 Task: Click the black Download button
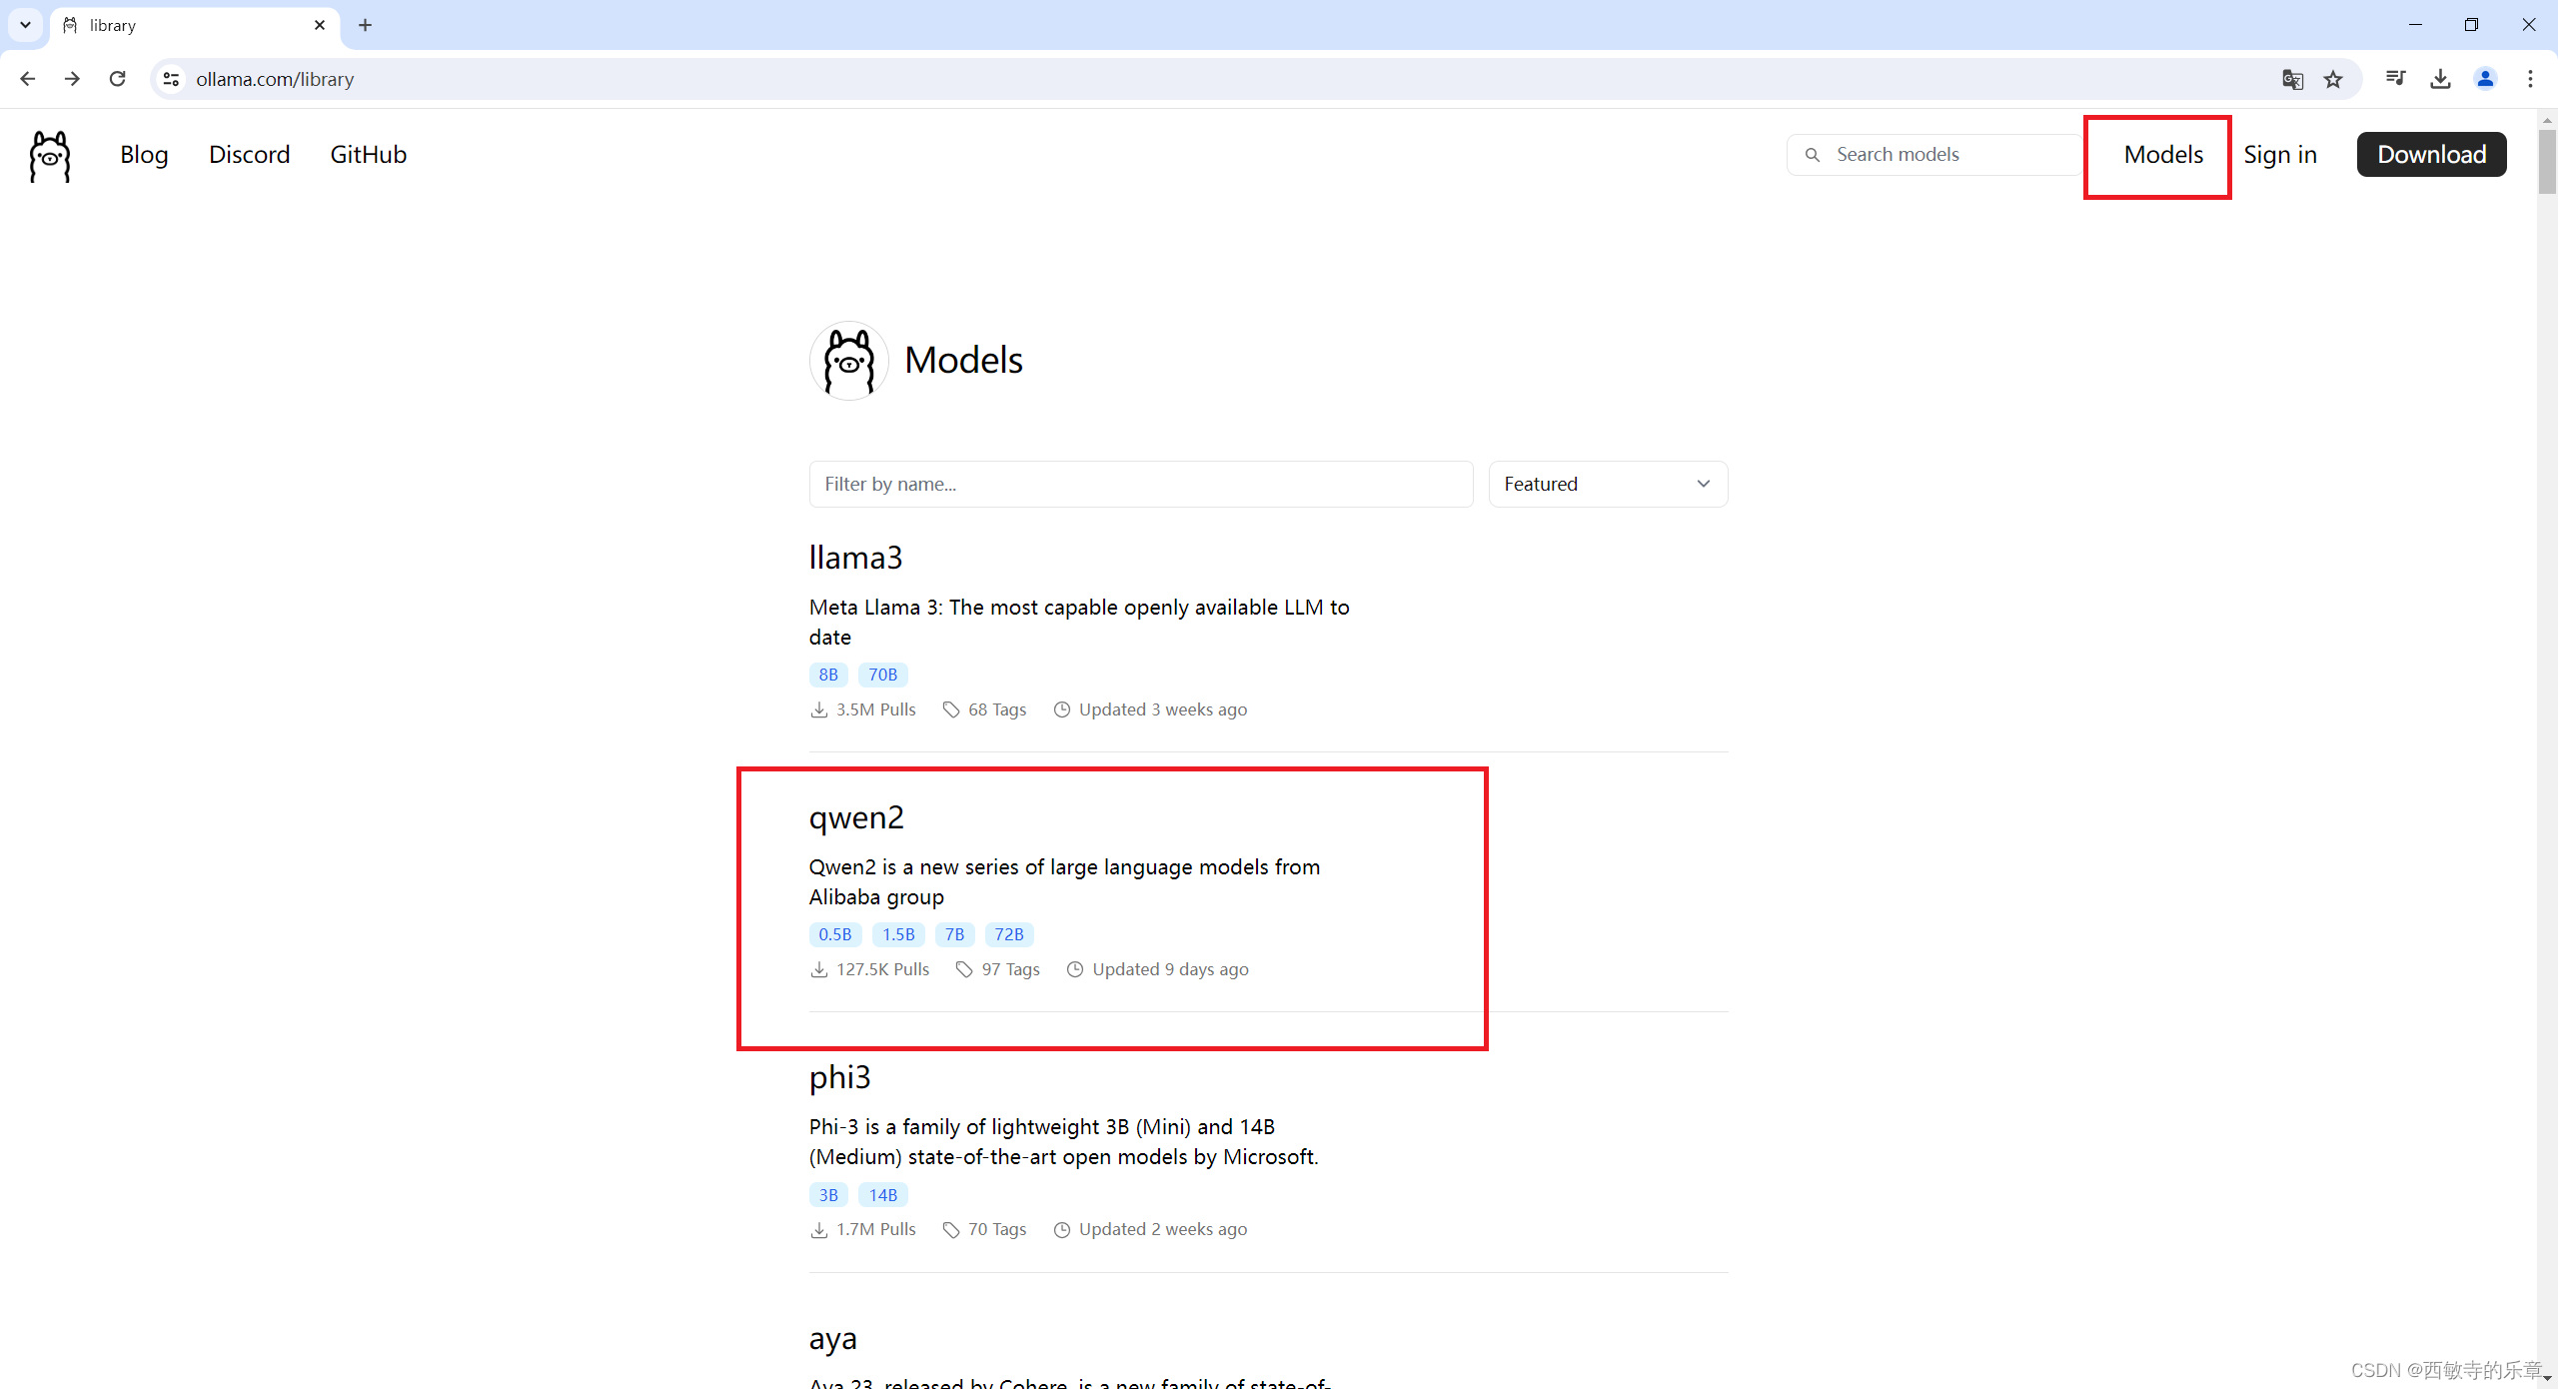tap(2430, 155)
